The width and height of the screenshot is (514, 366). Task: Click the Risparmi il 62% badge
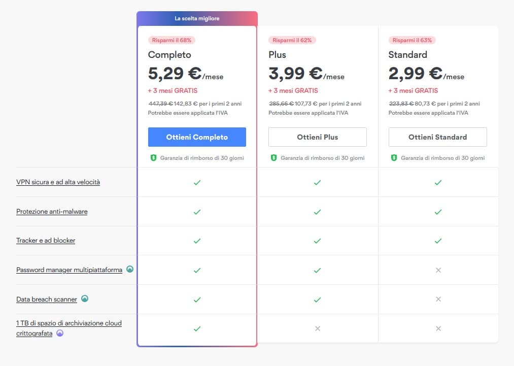pyautogui.click(x=292, y=40)
